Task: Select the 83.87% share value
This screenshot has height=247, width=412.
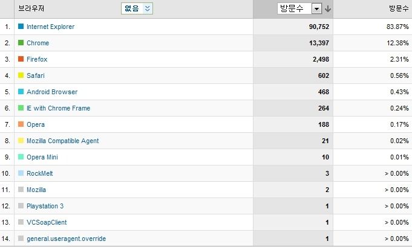Action: point(397,27)
